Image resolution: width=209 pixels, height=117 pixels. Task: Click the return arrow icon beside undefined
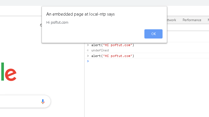tap(88, 50)
